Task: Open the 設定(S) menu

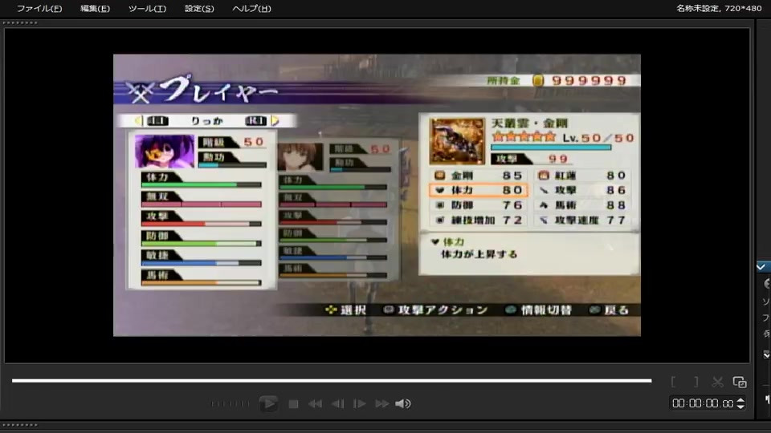Action: point(199,8)
